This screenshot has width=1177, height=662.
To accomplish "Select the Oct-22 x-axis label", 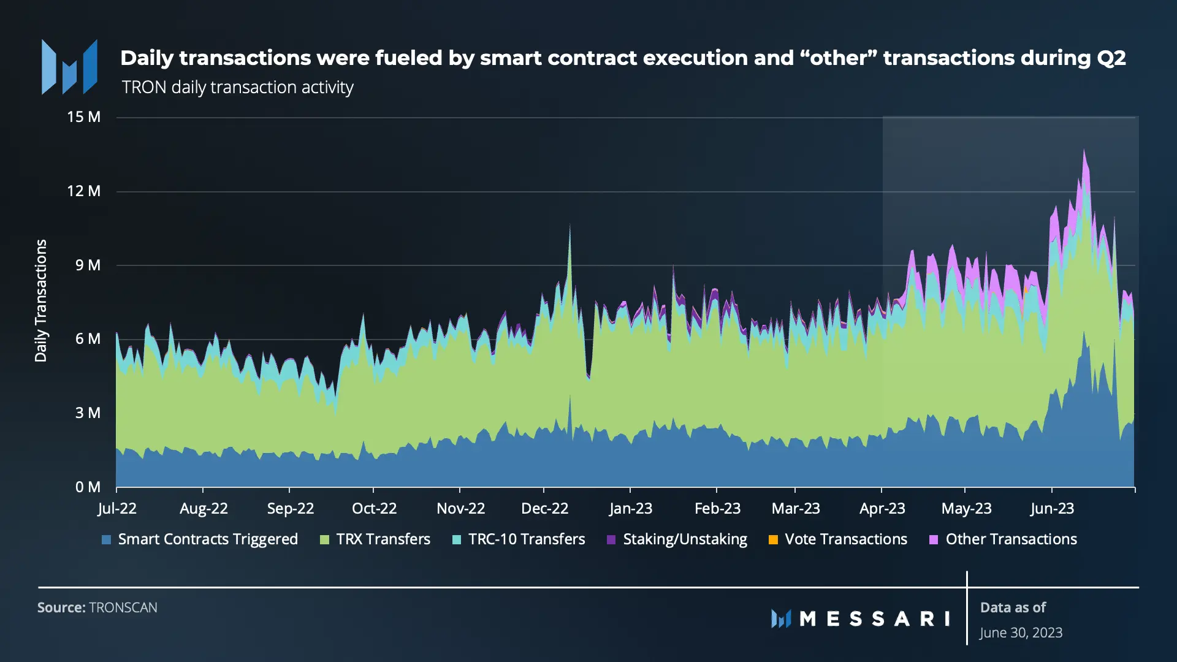I will 374,509.
